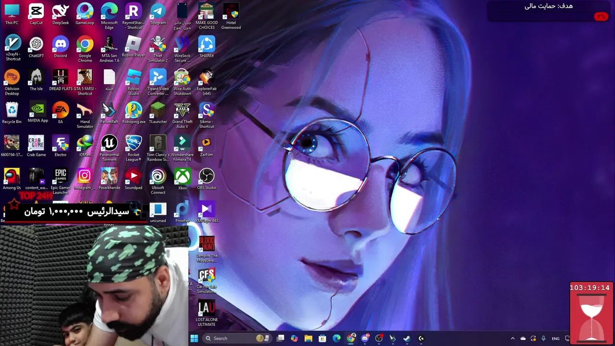This screenshot has width=615, height=346.
Task: Open Microsoft Store on the taskbar
Action: coord(322,338)
